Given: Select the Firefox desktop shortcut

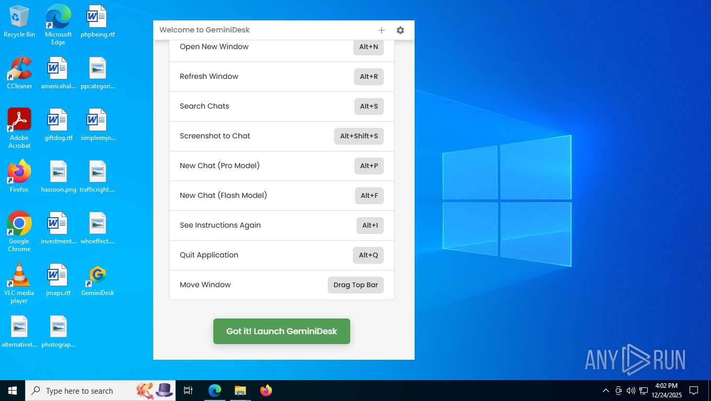Looking at the screenshot, I should click(19, 176).
